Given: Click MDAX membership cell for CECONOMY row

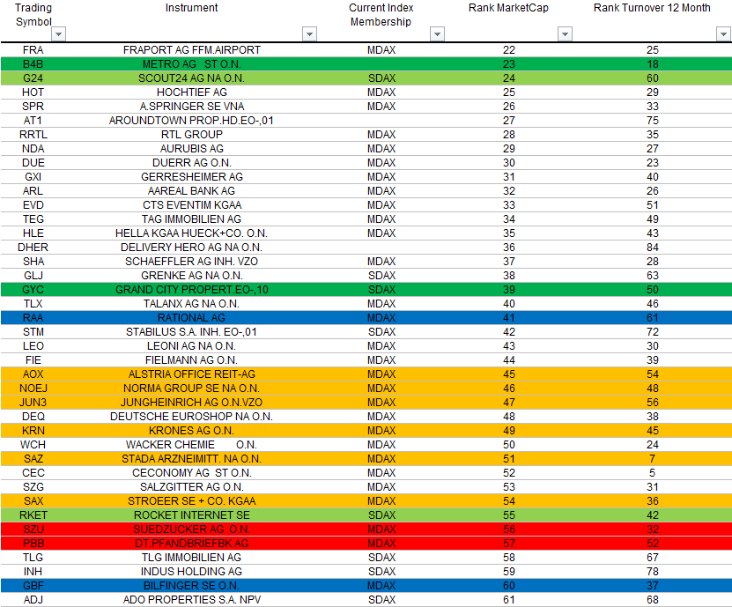Looking at the screenshot, I should tap(381, 472).
